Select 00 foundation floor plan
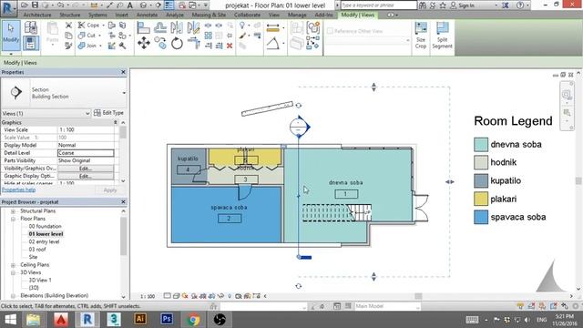Screen dimensions: 583x328 [45, 227]
